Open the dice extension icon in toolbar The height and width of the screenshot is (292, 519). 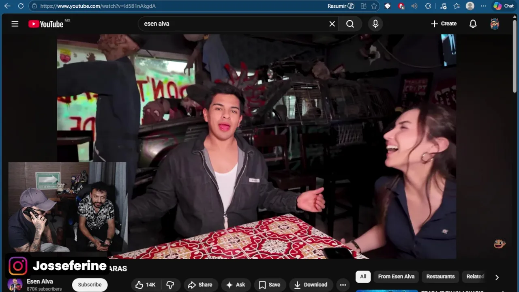[388, 6]
